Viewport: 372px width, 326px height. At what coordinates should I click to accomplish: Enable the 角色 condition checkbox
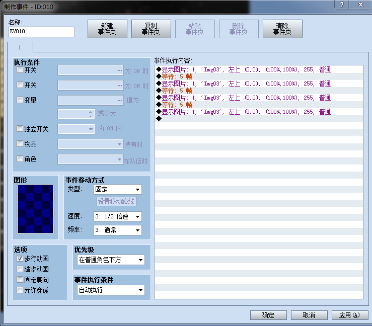[20, 159]
